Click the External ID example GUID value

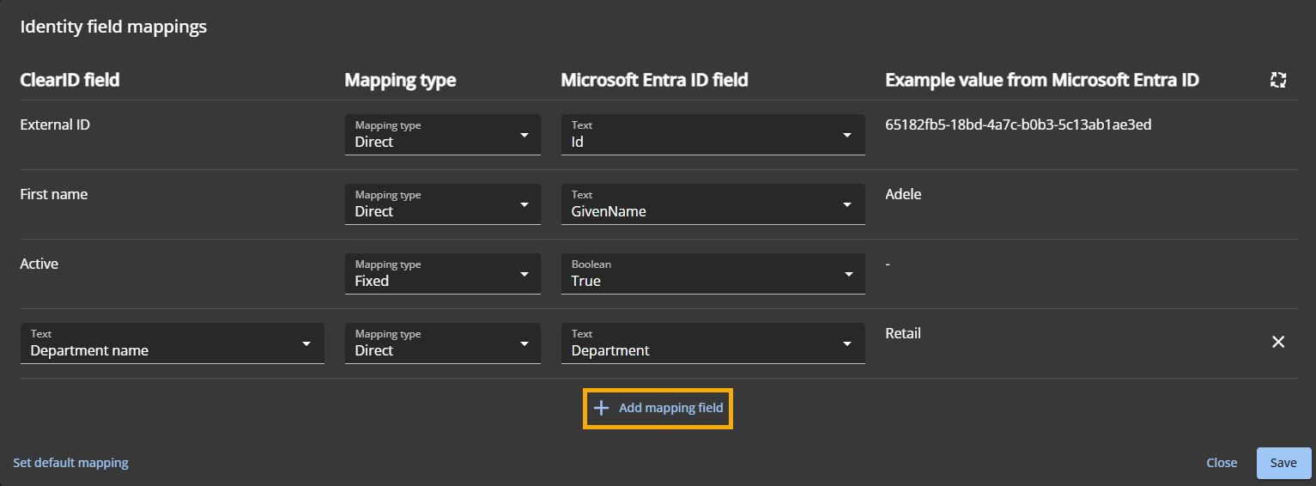pos(1018,125)
